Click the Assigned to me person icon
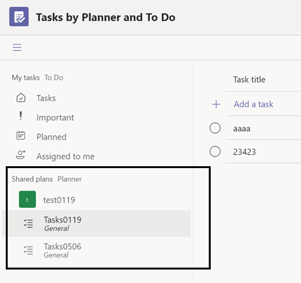Viewport: 301px width, 283px height. tap(20, 155)
